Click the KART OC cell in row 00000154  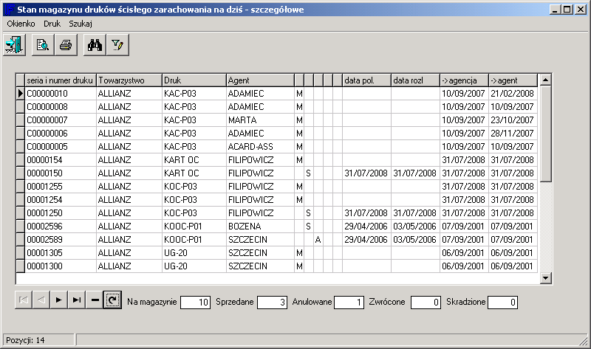(194, 160)
